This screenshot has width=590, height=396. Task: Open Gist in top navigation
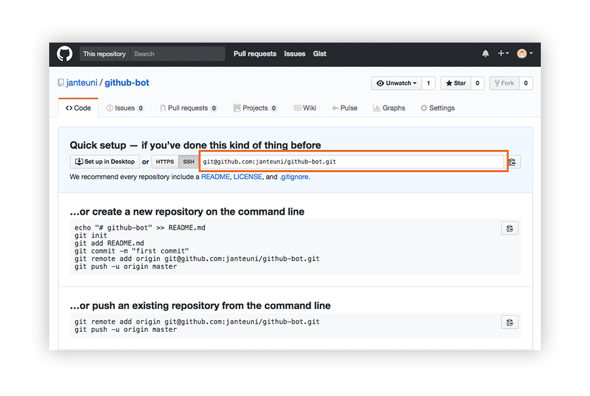[x=319, y=54]
